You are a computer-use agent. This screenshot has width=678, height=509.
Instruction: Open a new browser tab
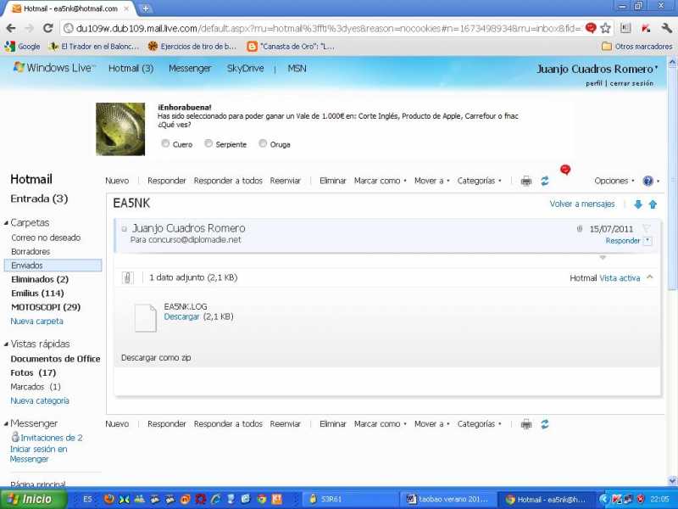click(x=146, y=8)
